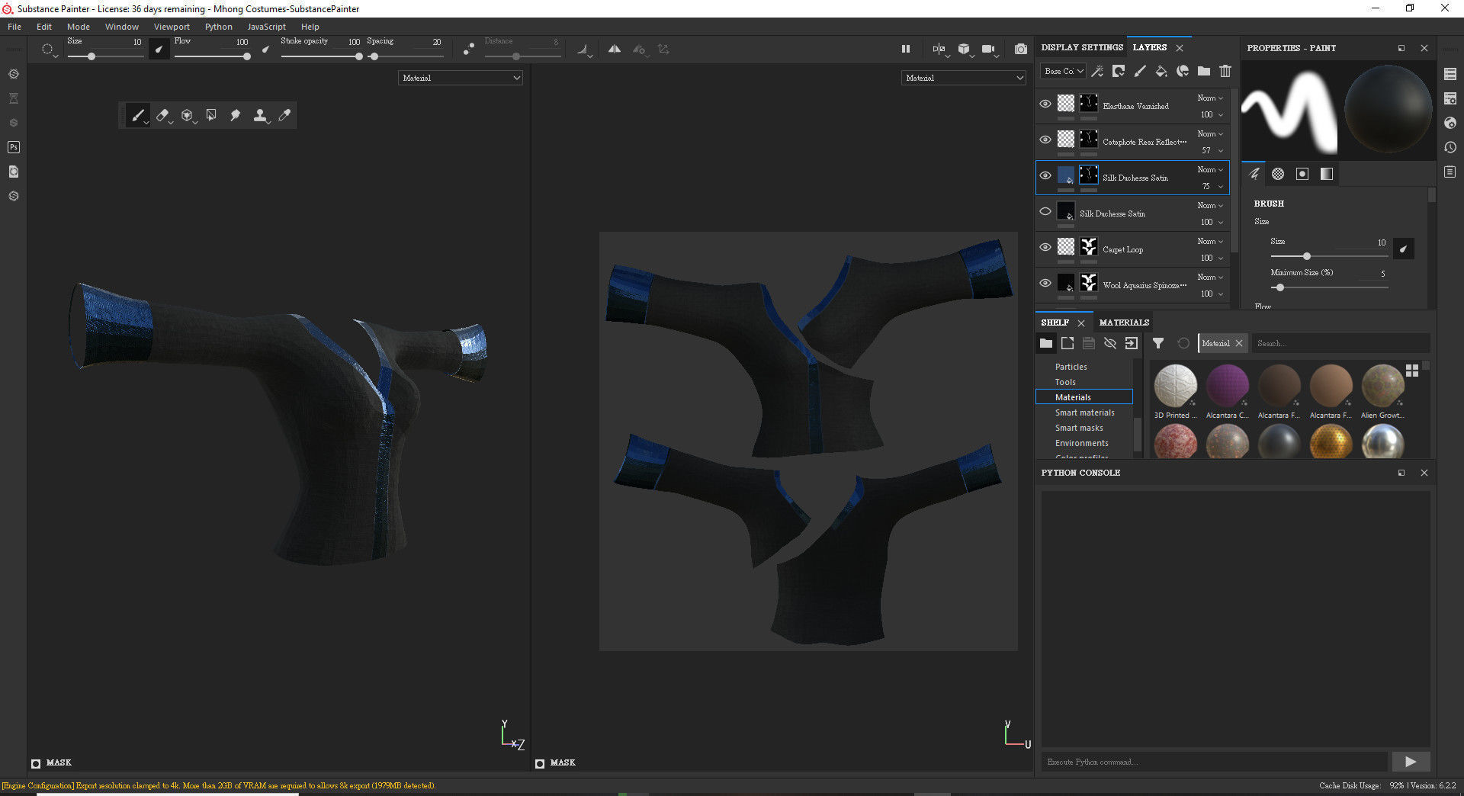This screenshot has height=796, width=1464.
Task: Open the render camera icon
Action: [x=989, y=49]
